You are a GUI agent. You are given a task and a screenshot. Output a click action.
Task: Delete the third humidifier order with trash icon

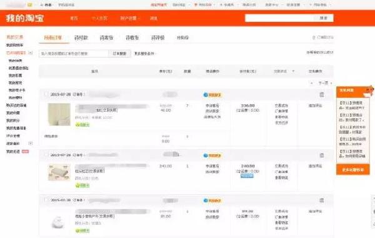pyautogui.click(x=322, y=201)
